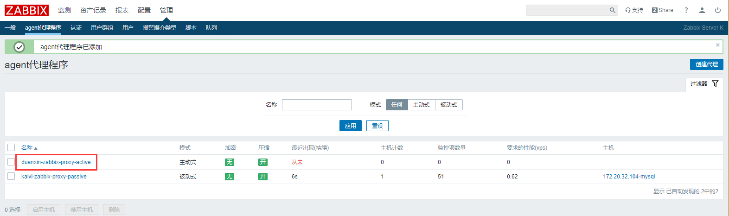Image resolution: width=729 pixels, height=216 pixels.
Task: Click the ZABBIX logo
Action: [26, 10]
